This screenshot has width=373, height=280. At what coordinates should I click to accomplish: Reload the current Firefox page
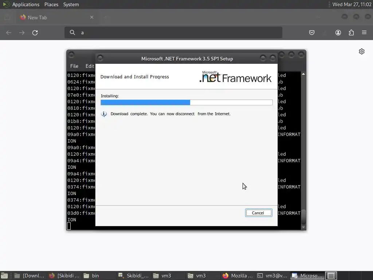[x=35, y=32]
